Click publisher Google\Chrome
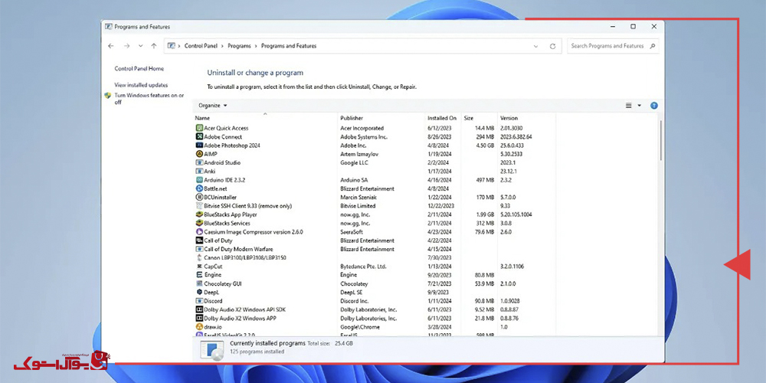 tap(359, 327)
